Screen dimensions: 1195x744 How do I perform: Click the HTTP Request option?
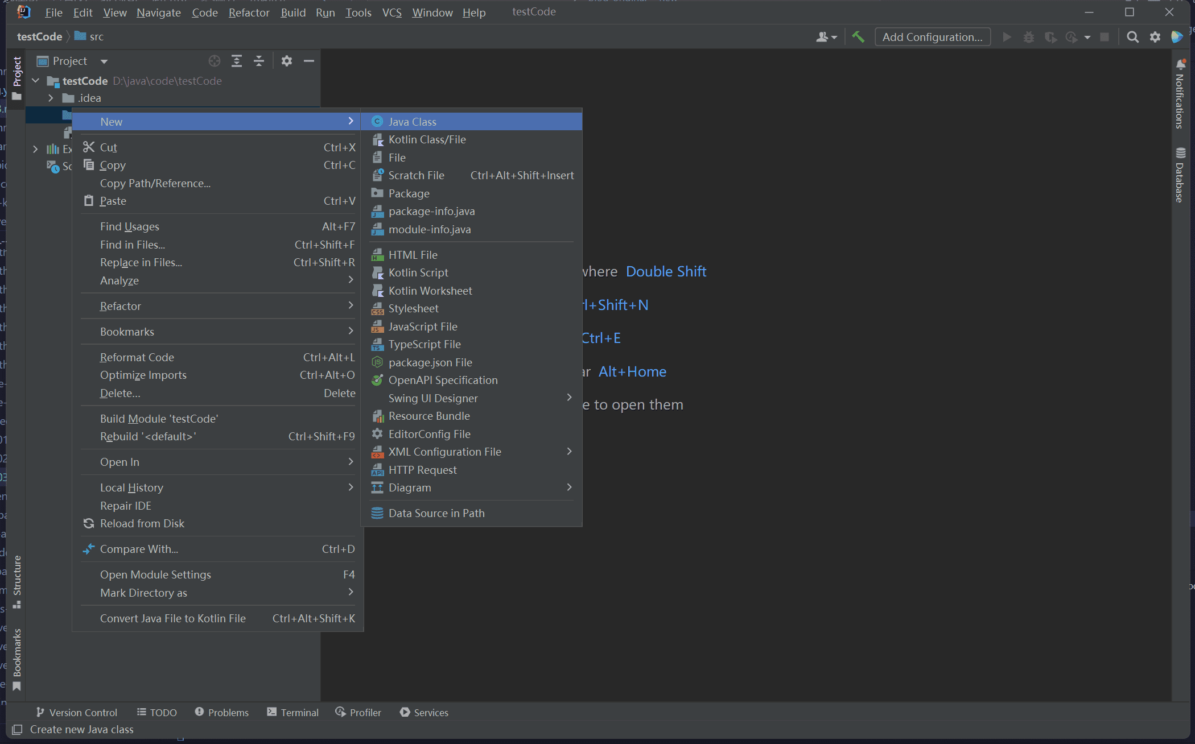point(423,469)
